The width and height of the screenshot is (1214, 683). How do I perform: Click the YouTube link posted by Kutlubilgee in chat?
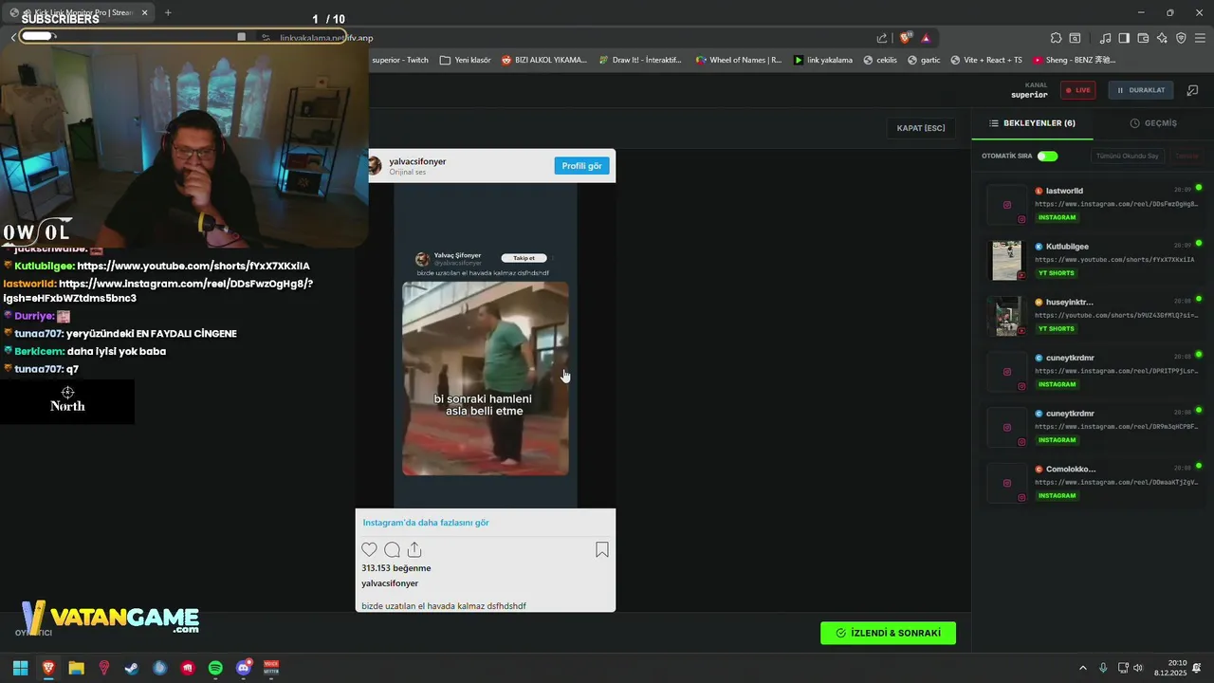click(193, 266)
